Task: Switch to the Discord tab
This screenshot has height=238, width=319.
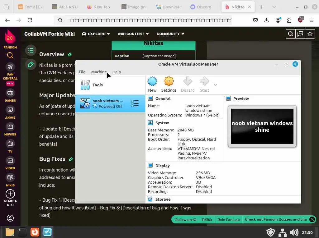Action: [x=201, y=7]
